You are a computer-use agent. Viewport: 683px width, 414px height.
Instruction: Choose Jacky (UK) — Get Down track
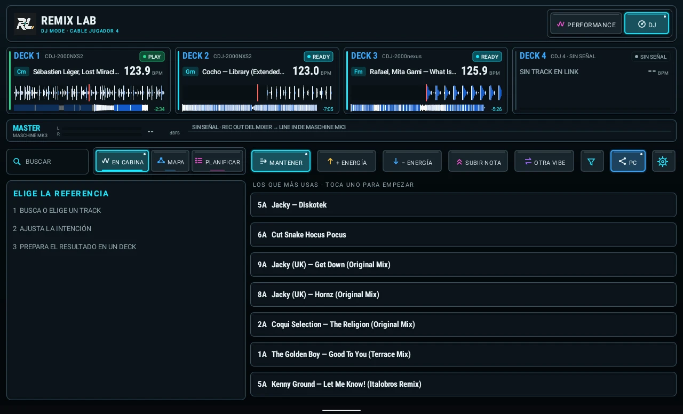point(463,265)
